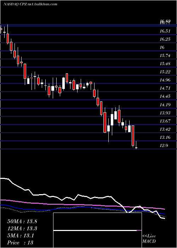Select the 16.51 price axis label
The height and width of the screenshot is (248, 177).
click(x=165, y=31)
